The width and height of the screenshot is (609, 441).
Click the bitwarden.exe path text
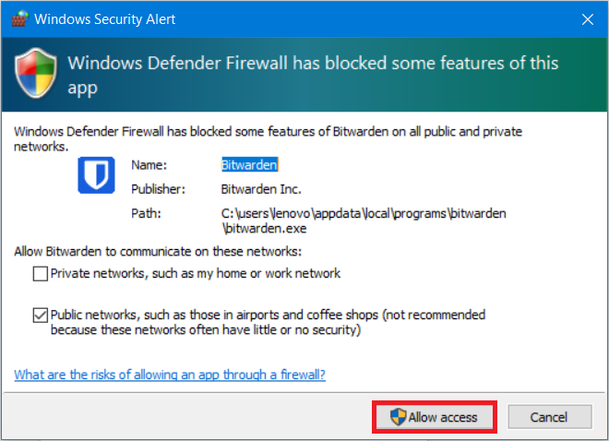(x=364, y=220)
